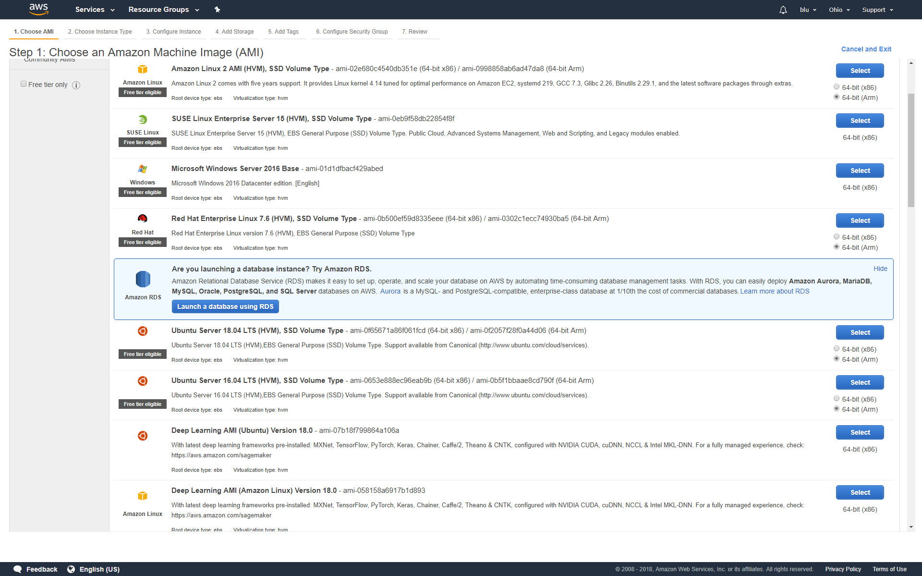Click the Deep Learning AMI Ubuntu icon
Screen dimensions: 922x576
[143, 436]
